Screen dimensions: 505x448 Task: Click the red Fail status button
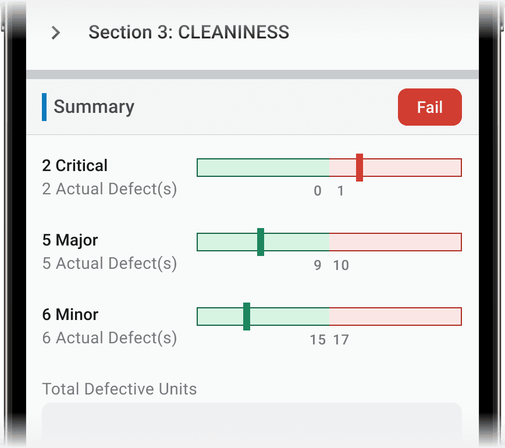tap(429, 107)
